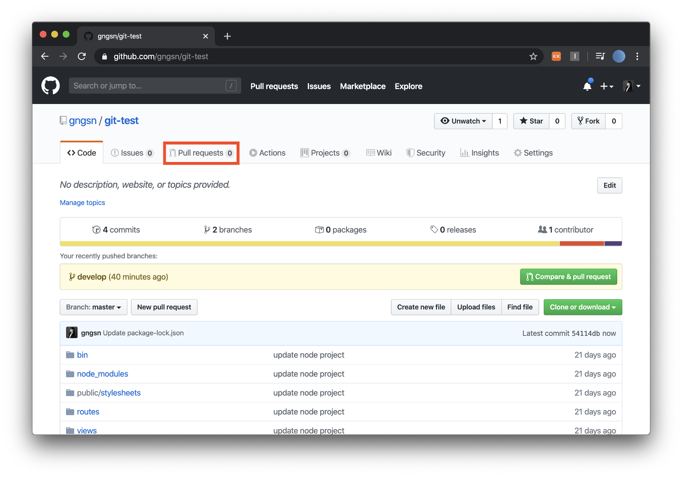Click the fork count 0
Image resolution: width=682 pixels, height=477 pixels.
click(614, 121)
